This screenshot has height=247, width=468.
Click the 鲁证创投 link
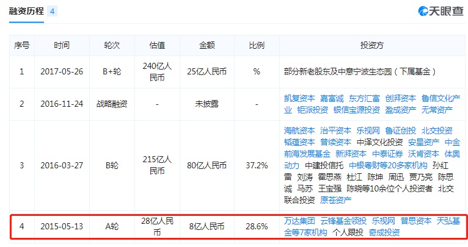(400, 131)
